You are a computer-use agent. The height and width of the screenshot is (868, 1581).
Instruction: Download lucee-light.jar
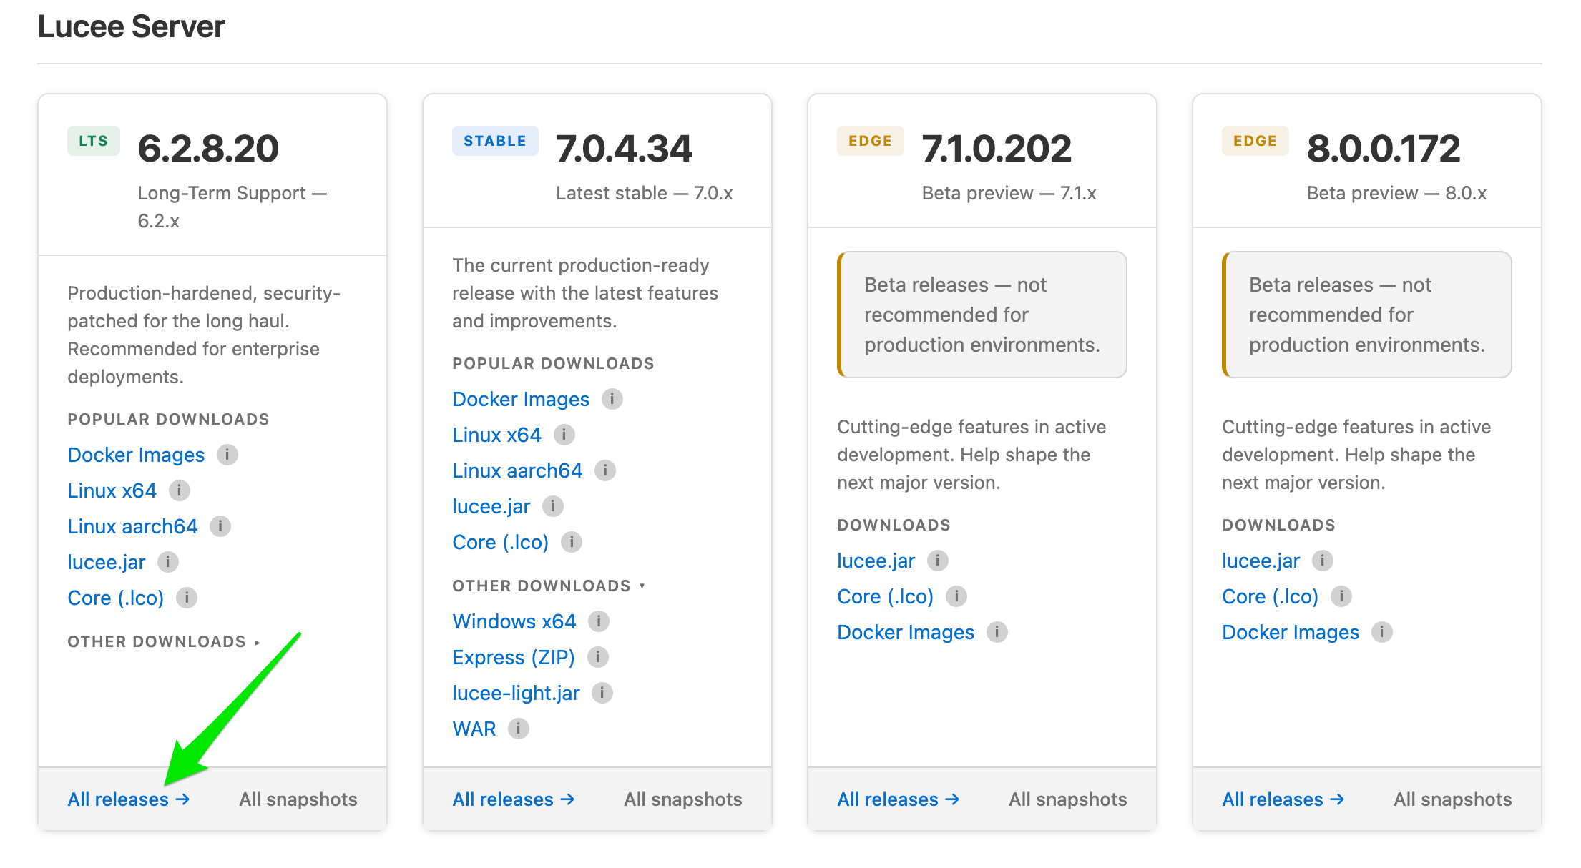(x=516, y=693)
